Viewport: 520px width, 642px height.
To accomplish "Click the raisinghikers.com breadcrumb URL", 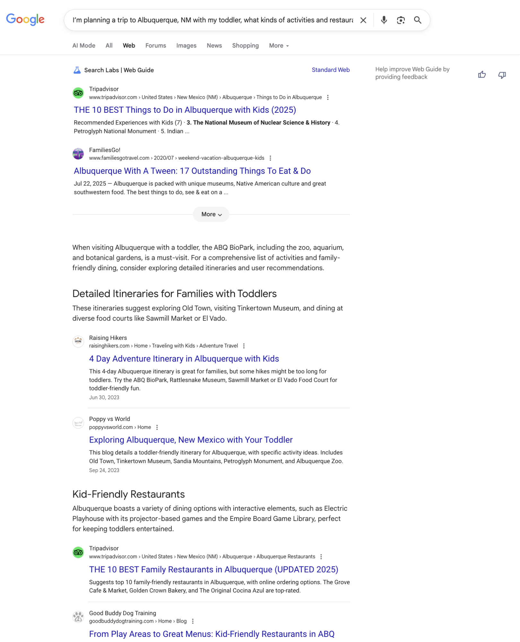I will pos(164,346).
